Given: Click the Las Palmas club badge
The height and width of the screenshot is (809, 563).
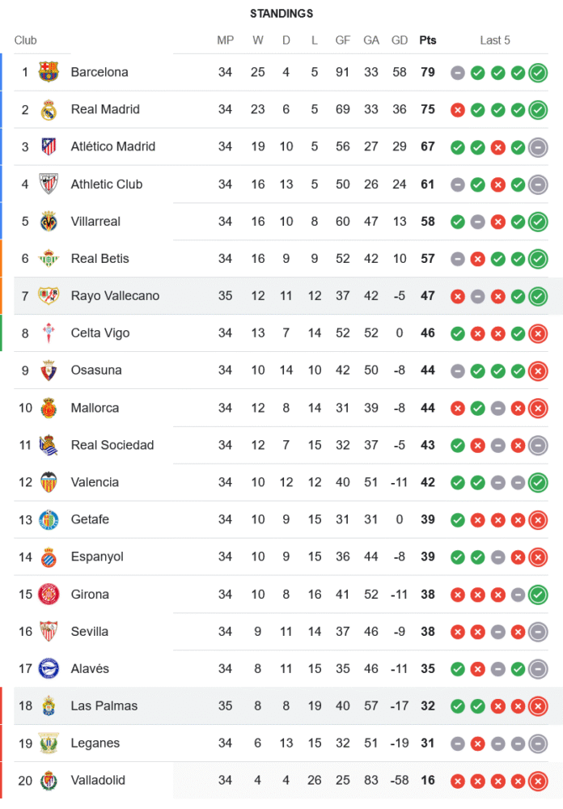Looking at the screenshot, I should [49, 705].
